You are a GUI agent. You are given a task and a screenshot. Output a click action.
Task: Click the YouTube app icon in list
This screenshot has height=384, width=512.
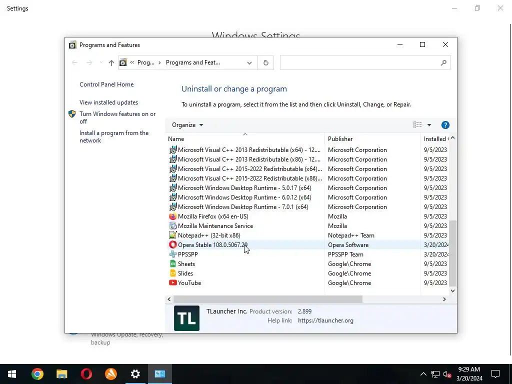point(172,282)
